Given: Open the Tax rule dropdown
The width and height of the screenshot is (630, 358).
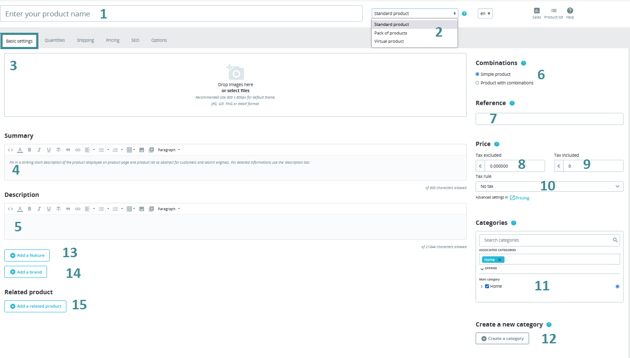Looking at the screenshot, I should point(549,187).
